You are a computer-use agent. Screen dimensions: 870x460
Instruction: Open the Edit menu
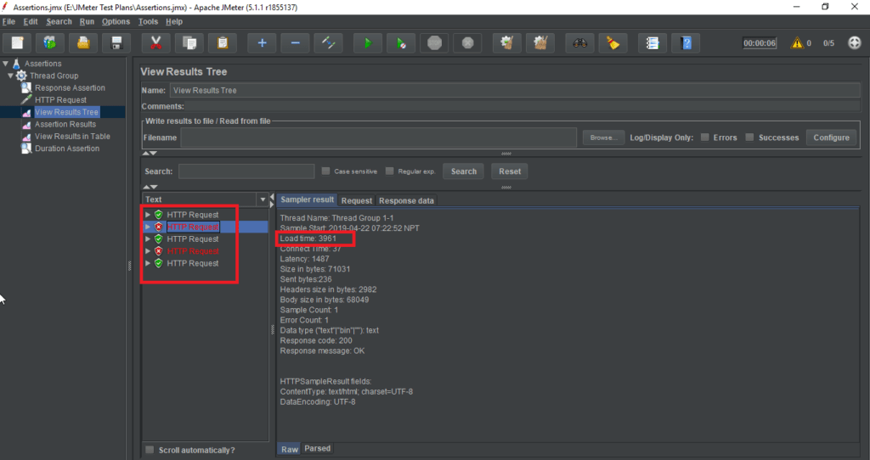coord(31,21)
